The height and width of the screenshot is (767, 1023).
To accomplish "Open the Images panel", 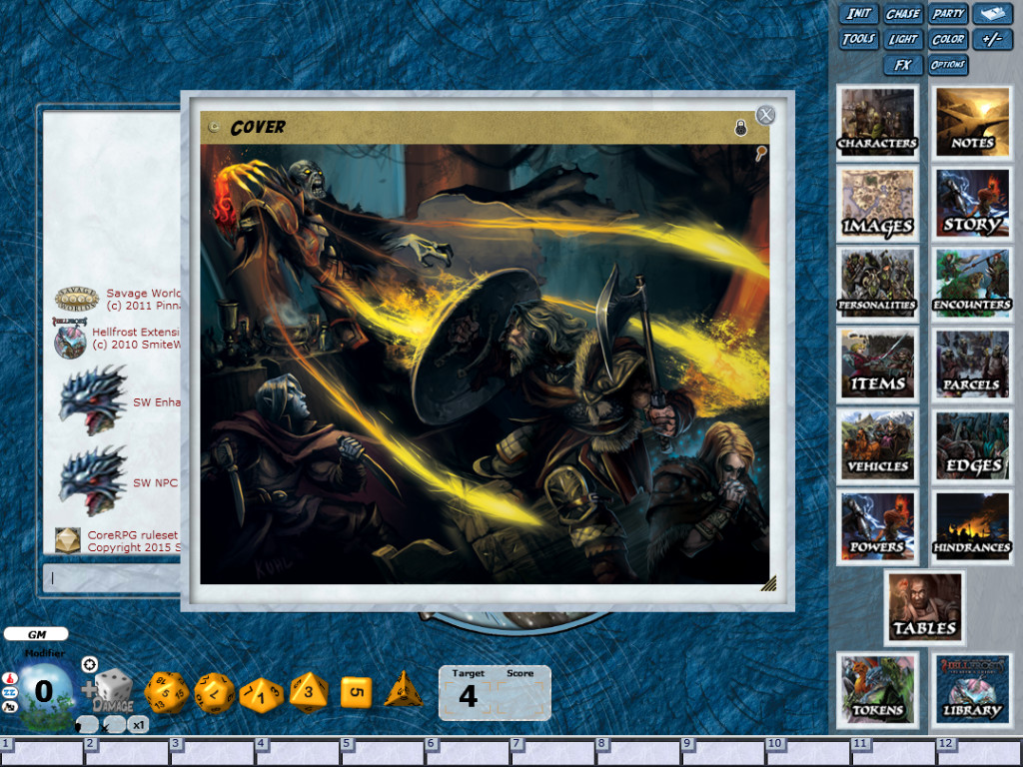I will pos(877,202).
